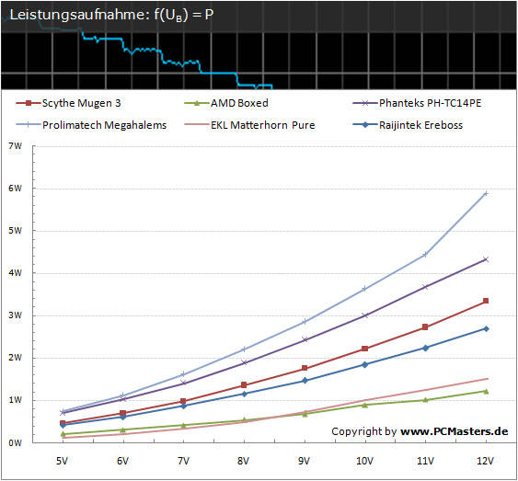
Task: Click Scythe Mugen 3 red square at 12V
Action: click(486, 301)
